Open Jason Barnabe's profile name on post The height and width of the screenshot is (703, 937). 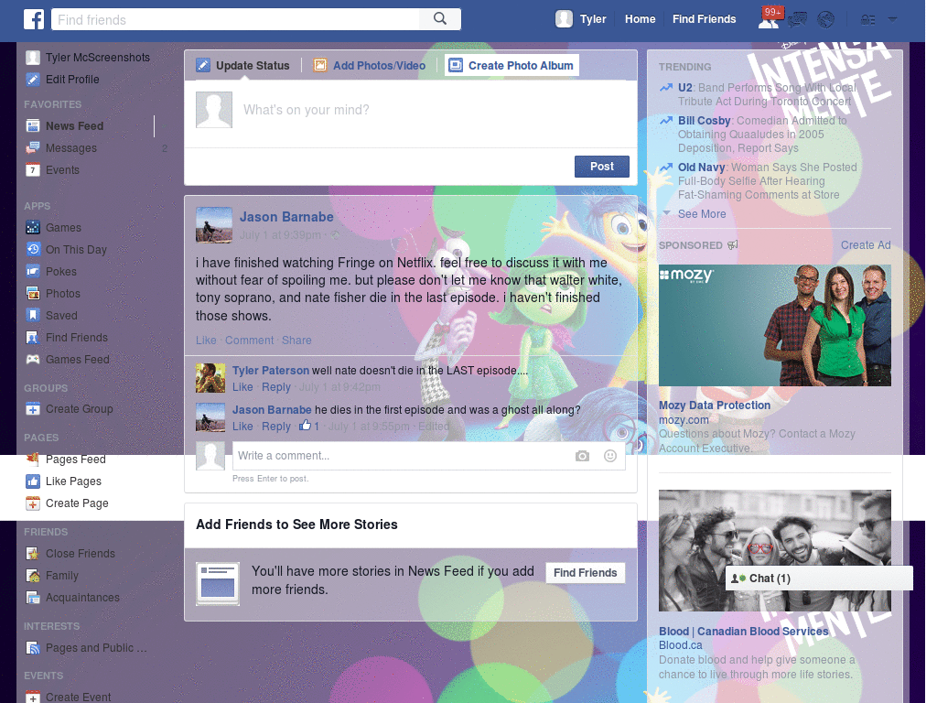(x=286, y=217)
